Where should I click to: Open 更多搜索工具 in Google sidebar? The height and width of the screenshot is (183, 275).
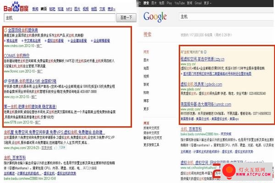click(151, 145)
